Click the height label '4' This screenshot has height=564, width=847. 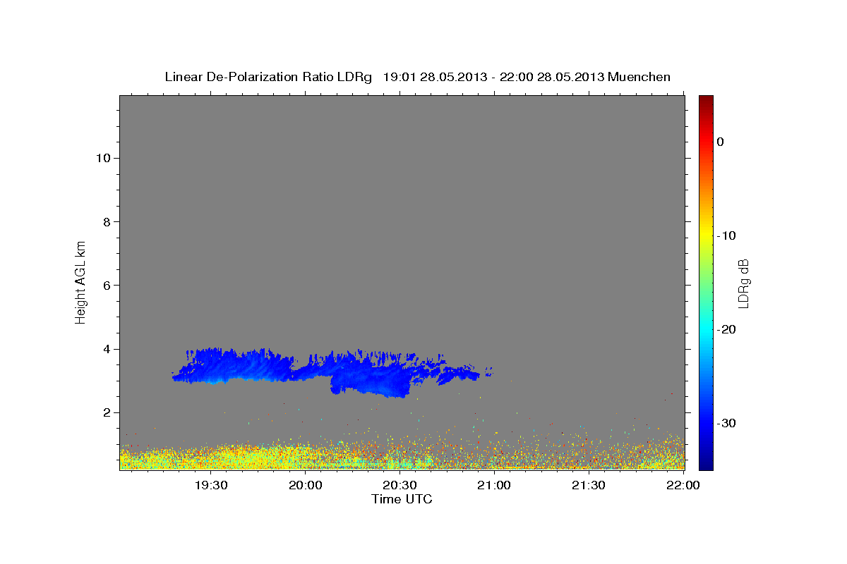point(107,349)
